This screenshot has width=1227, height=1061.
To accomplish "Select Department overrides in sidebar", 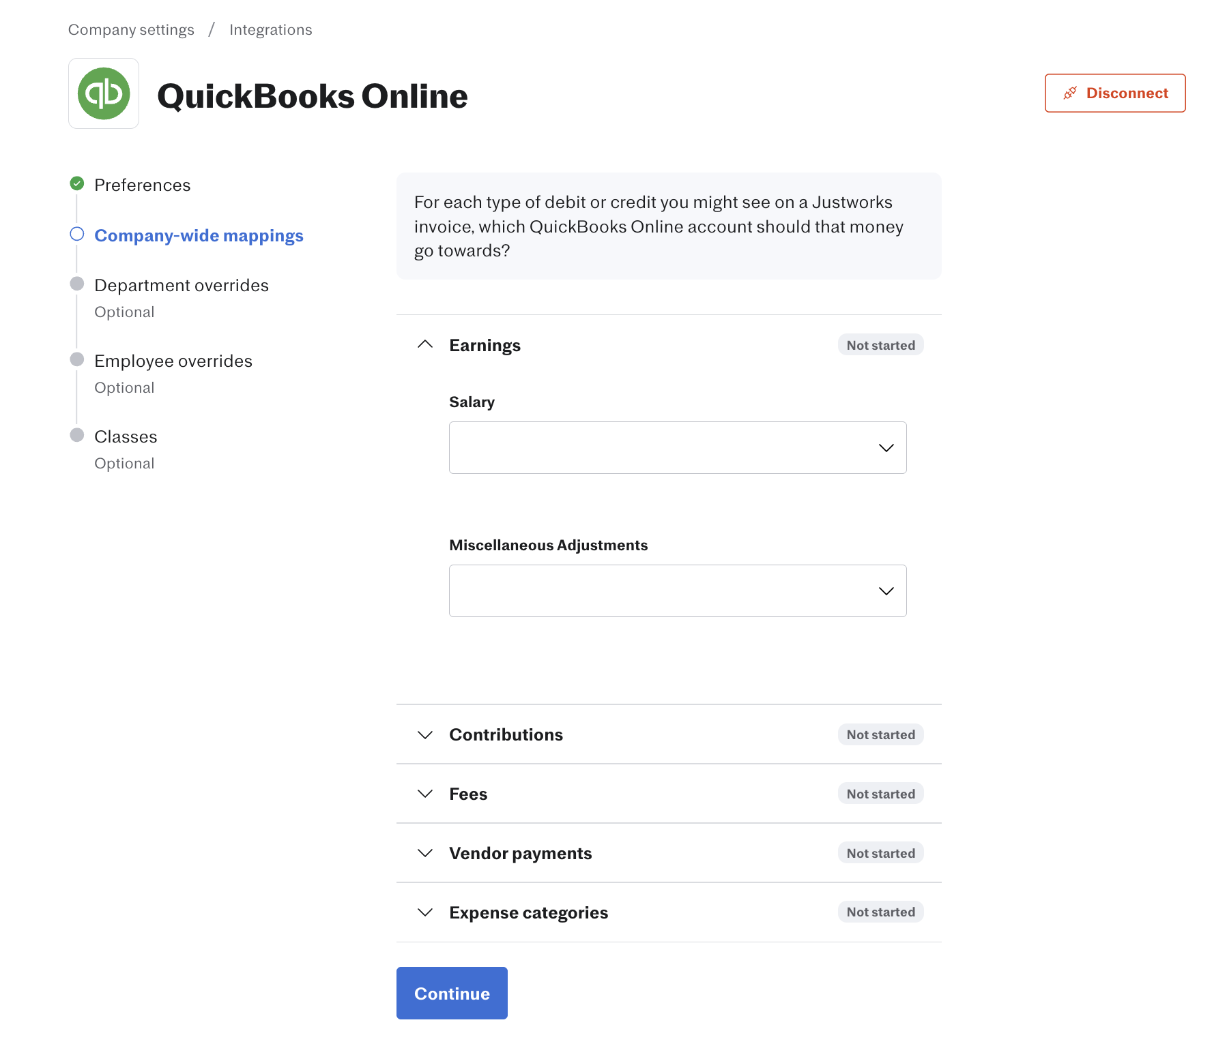I will 182,285.
